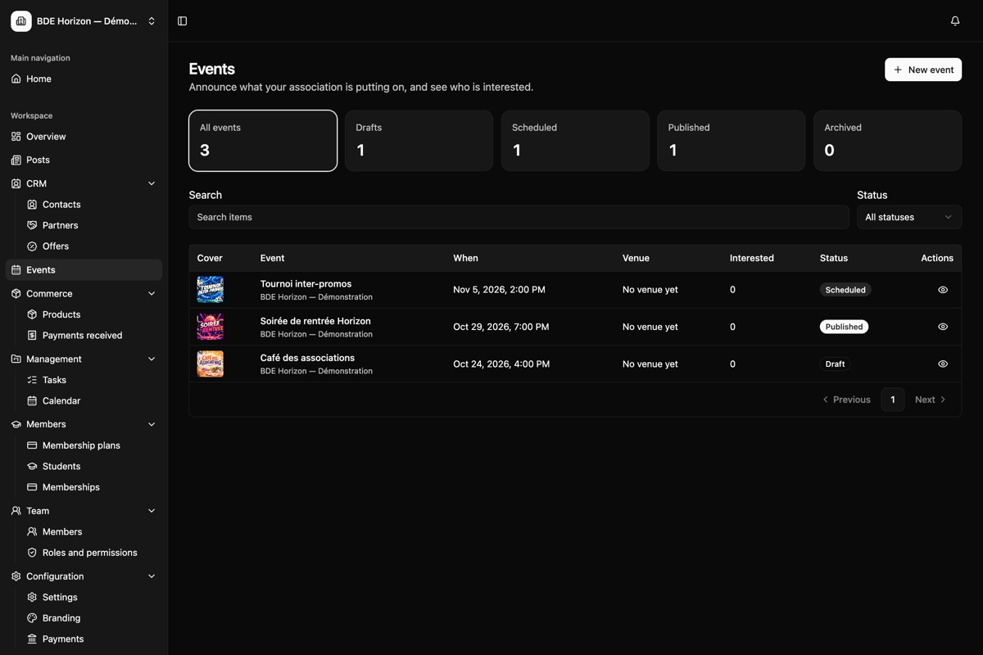Click the Contacts icon in sidebar
The image size is (983, 655).
(32, 205)
